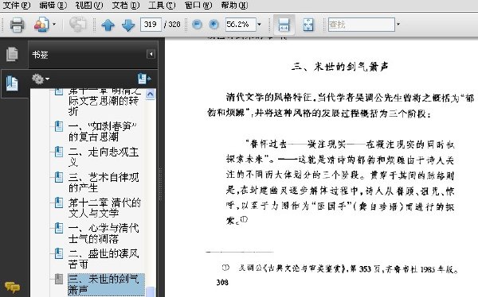Click footnote marker ① after 探索
This screenshot has width=478, height=297.
click(245, 219)
